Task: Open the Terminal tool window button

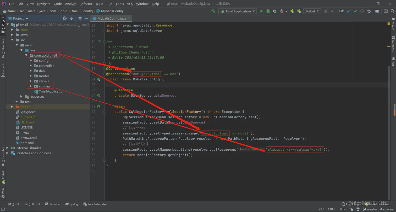Action: point(53,204)
